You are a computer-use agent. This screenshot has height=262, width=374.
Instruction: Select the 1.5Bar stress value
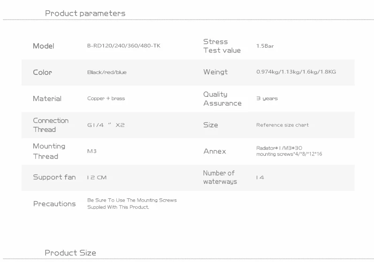point(265,46)
